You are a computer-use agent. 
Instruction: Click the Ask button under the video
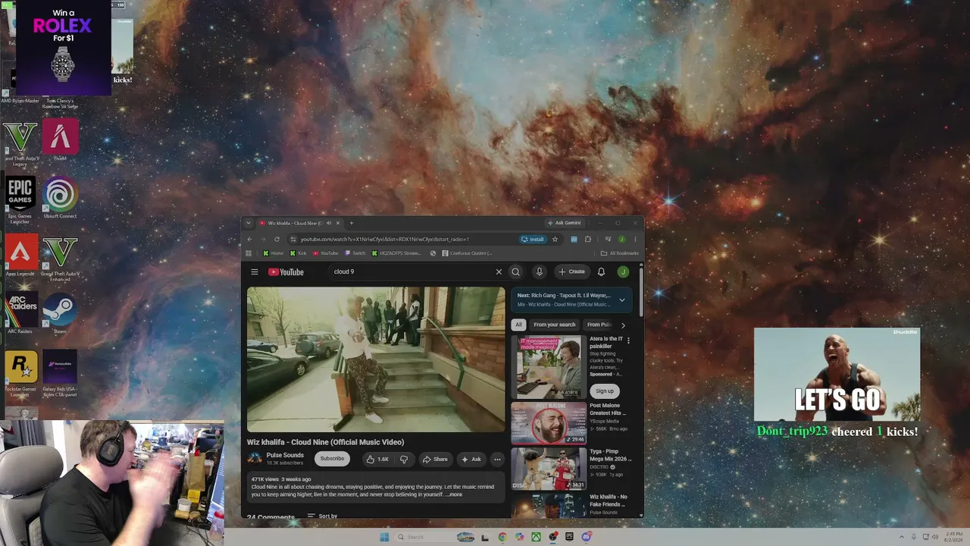[471, 459]
